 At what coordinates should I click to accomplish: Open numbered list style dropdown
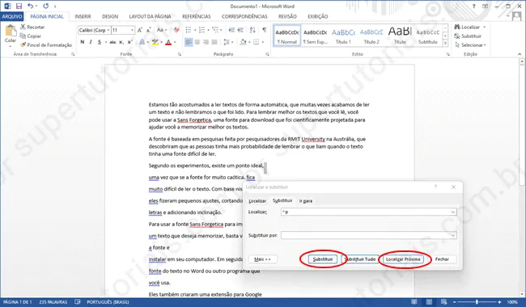[x=208, y=30]
